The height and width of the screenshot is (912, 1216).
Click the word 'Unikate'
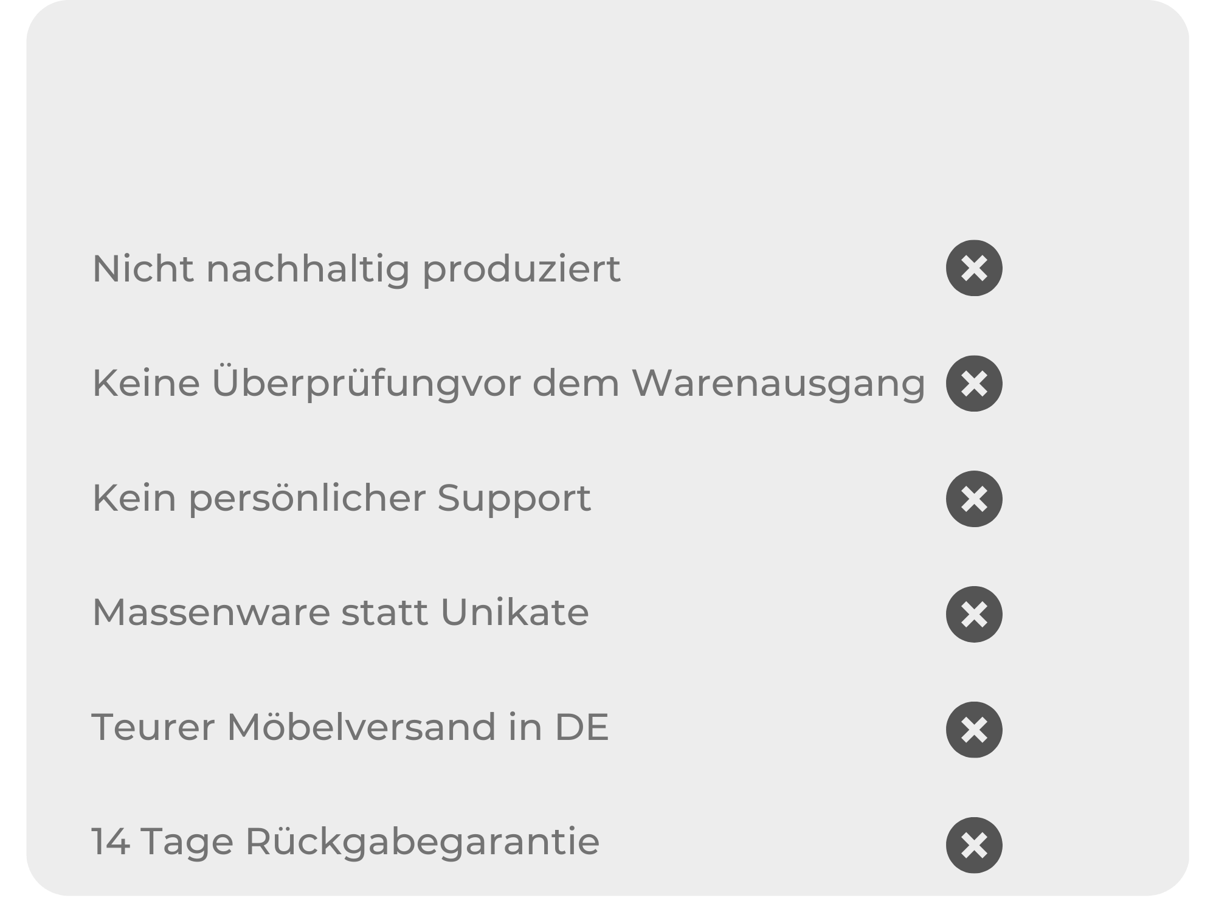point(514,612)
